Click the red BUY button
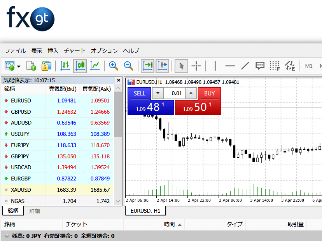 coord(209,94)
